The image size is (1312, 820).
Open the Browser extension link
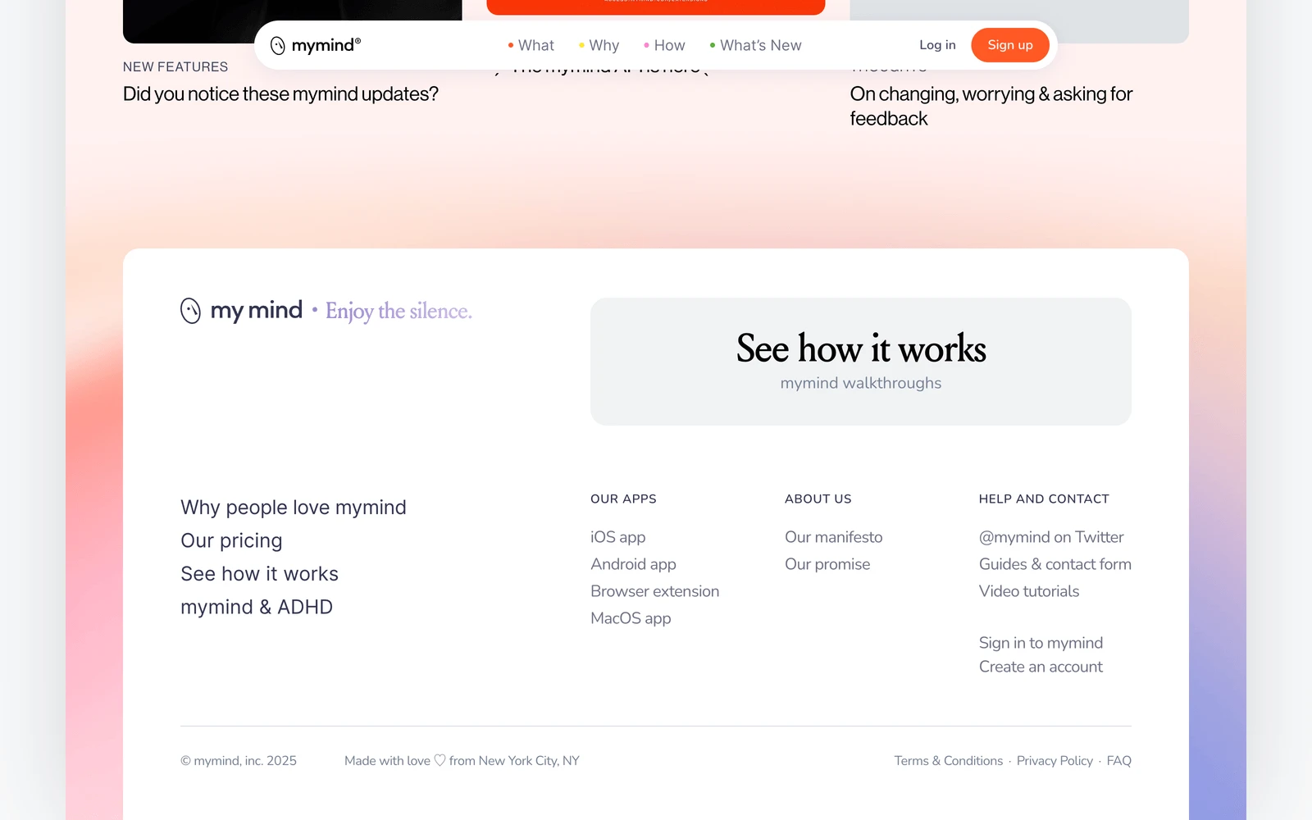point(654,591)
